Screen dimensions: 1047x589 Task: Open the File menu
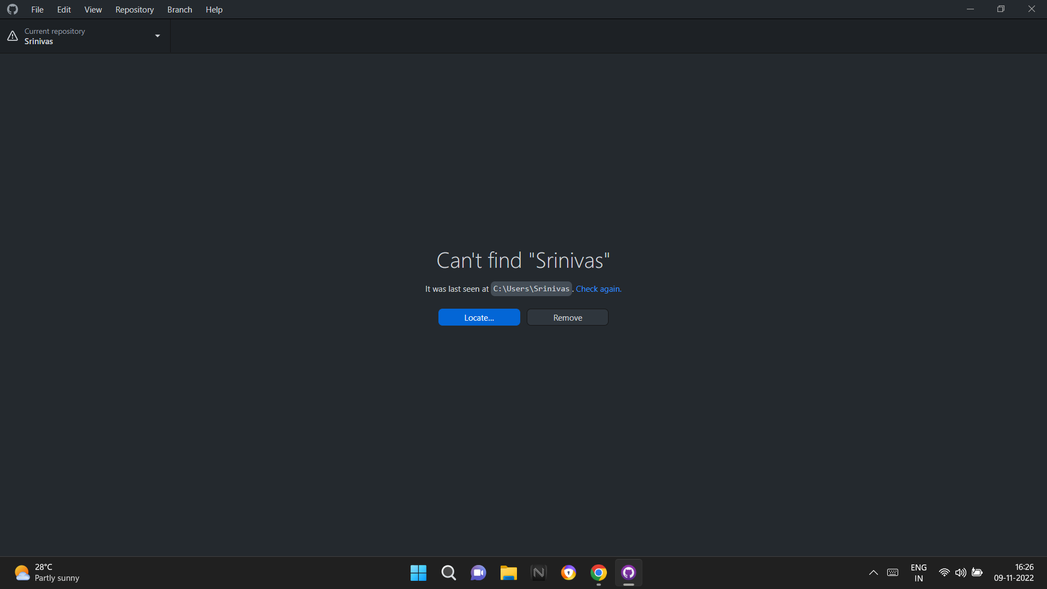37,9
